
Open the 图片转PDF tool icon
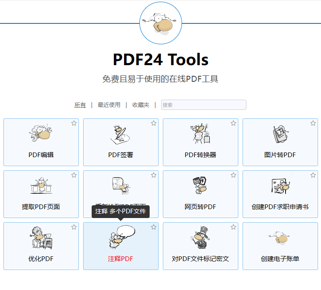[x=280, y=133]
